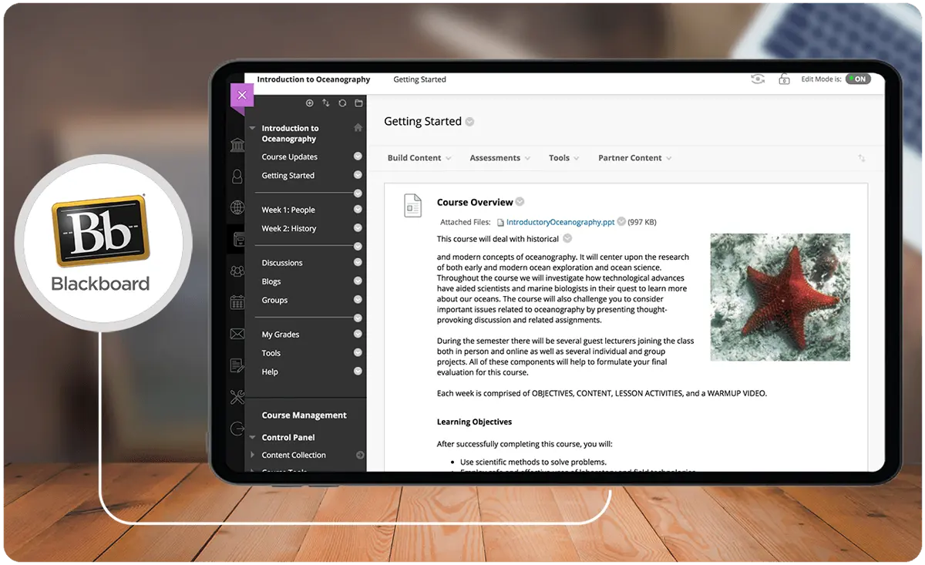Screen dimensions: 925x565
Task: Click Getting Started breadcrumb
Action: coord(419,79)
